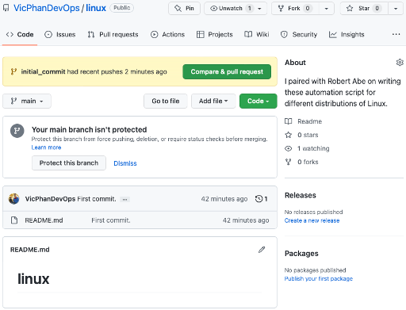
Task: Open VicPhanDevOps author link in commit bar
Action: (50, 199)
